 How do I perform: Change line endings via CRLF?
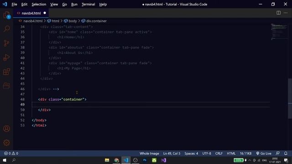tap(219, 154)
